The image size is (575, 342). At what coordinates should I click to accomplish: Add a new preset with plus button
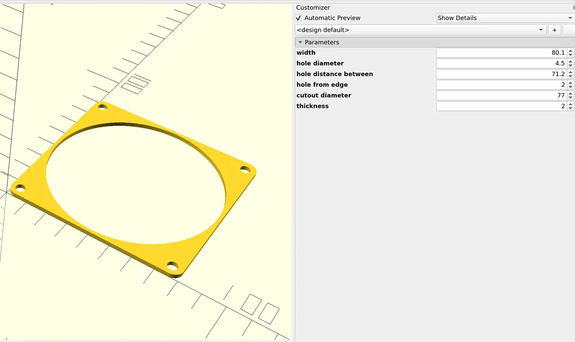coord(554,30)
